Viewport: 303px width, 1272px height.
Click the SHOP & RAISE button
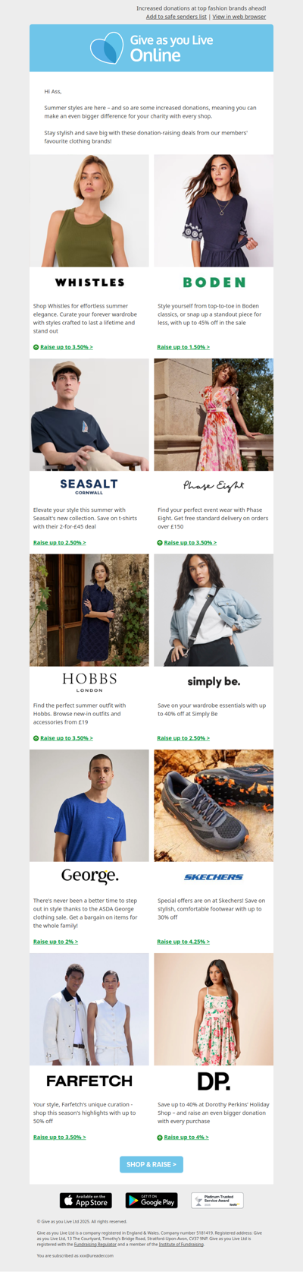point(151,1164)
